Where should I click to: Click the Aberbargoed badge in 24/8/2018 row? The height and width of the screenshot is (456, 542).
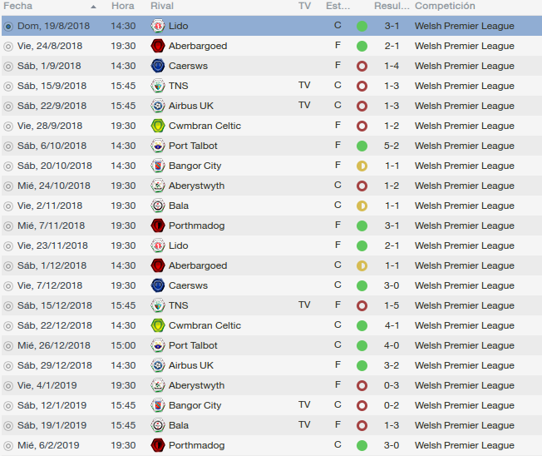158,46
